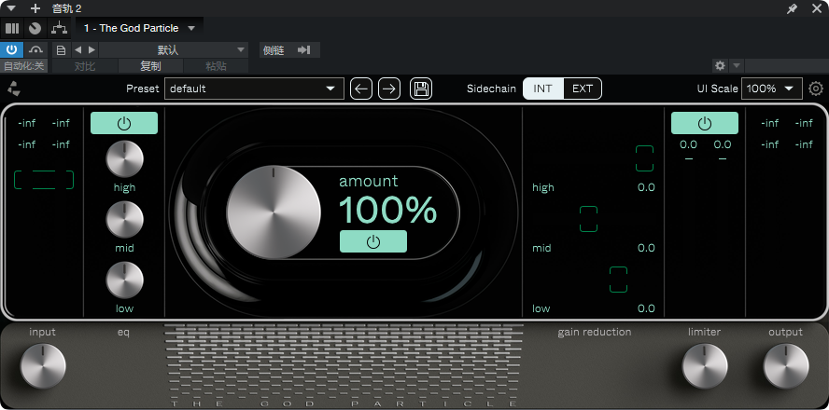This screenshot has width=829, height=410.
Task: Click the output knob
Action: (786, 366)
